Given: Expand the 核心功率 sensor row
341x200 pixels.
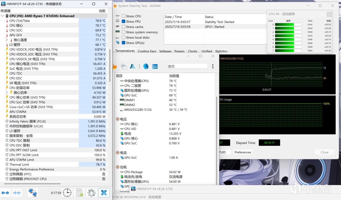Looking at the screenshot, I should [7, 93].
